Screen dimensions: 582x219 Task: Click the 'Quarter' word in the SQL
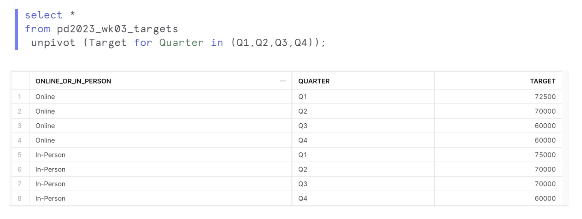(181, 43)
